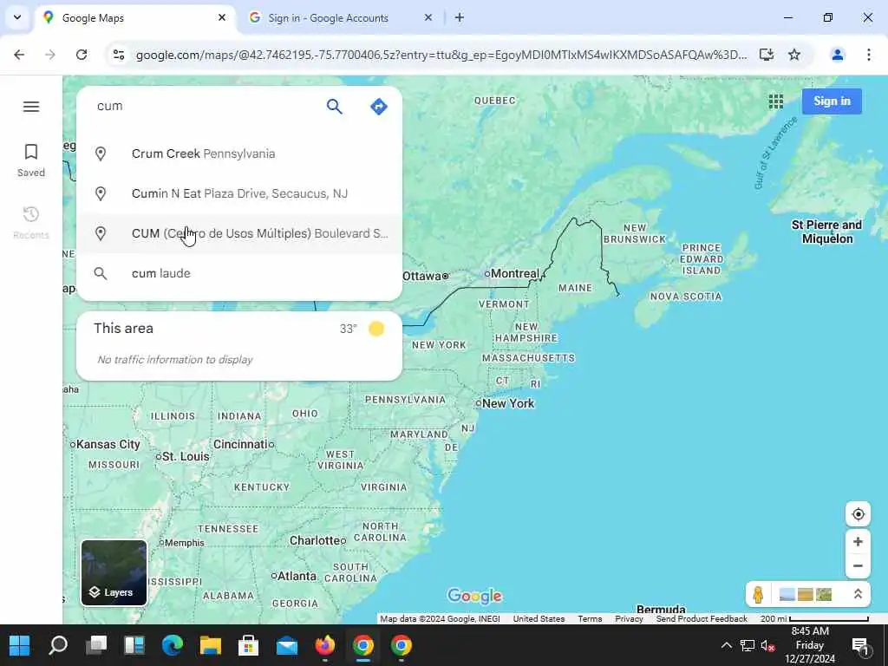Zoom in the map with plus
Viewport: 888px width, 666px height.
tap(858, 541)
